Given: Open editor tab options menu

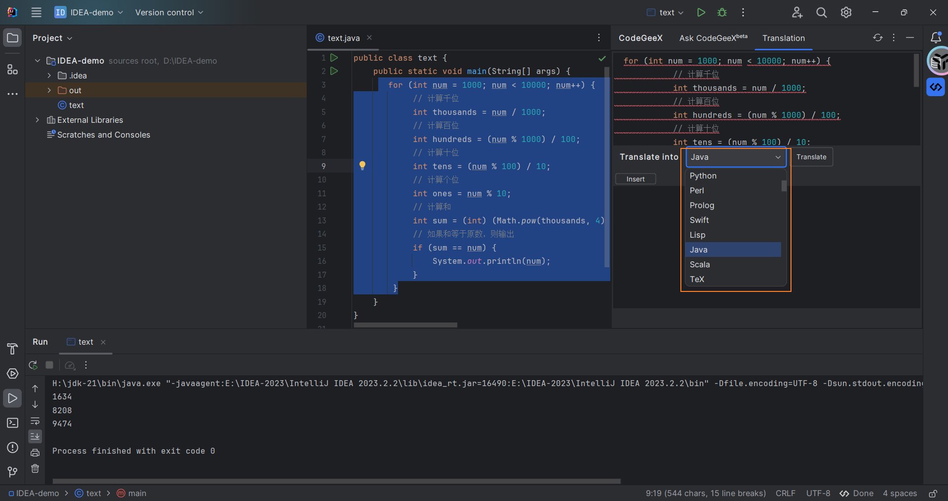Looking at the screenshot, I should pos(599,37).
